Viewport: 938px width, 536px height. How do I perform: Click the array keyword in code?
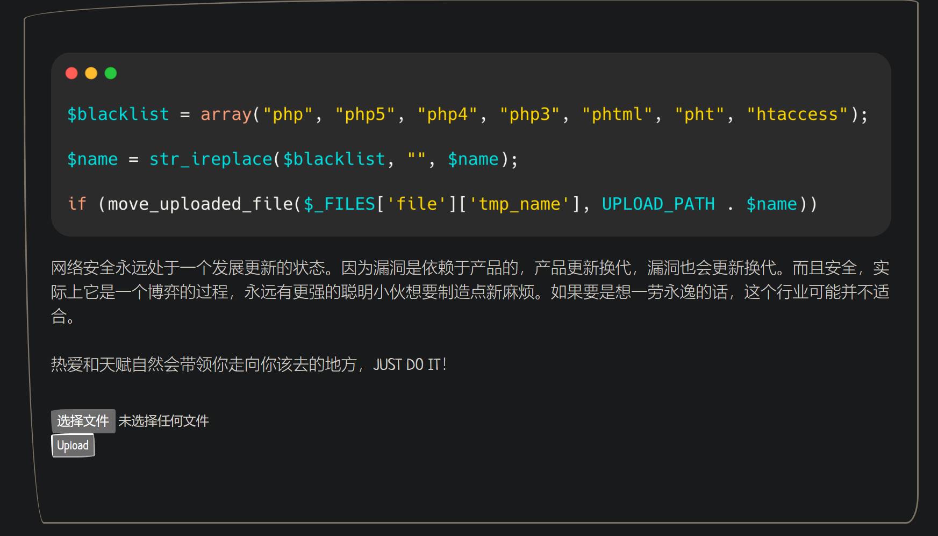coord(226,115)
